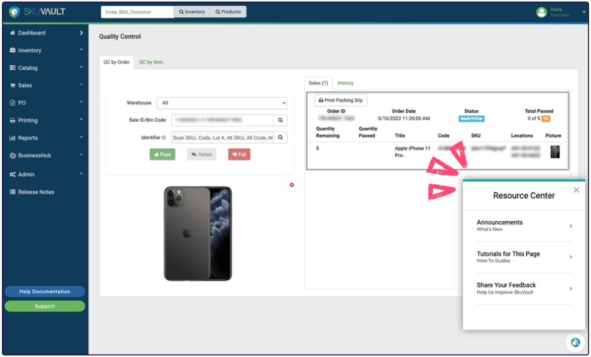
Task: Click the red Fail button
Action: (x=239, y=154)
